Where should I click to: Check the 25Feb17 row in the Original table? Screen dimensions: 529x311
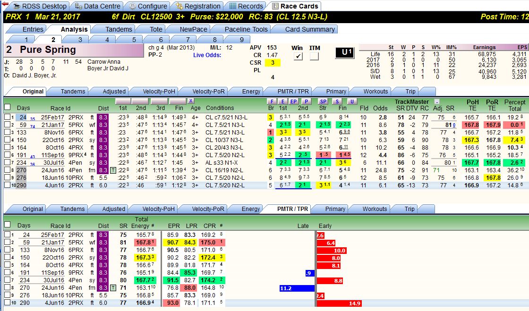[8, 117]
